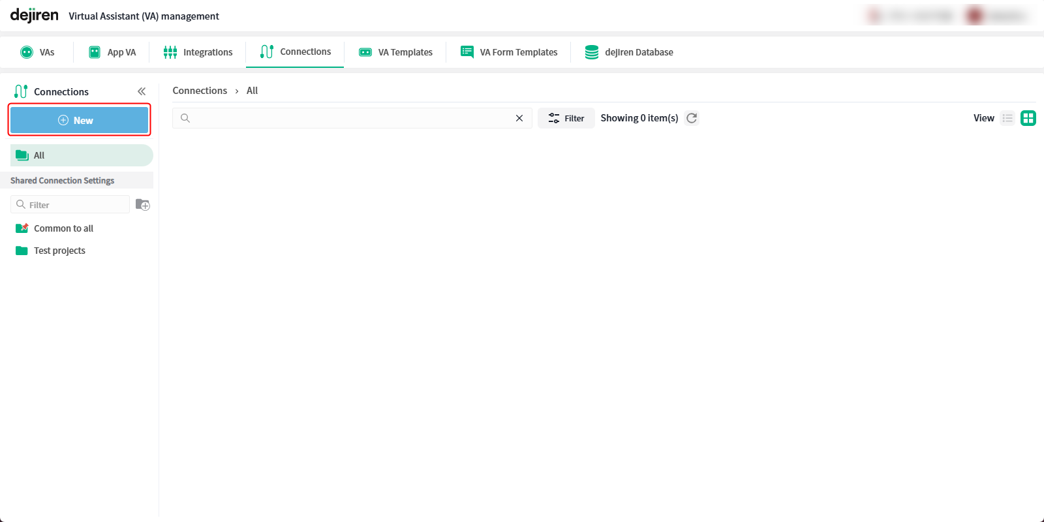Switch to the App VA tab
1044x522 pixels.
tap(112, 52)
